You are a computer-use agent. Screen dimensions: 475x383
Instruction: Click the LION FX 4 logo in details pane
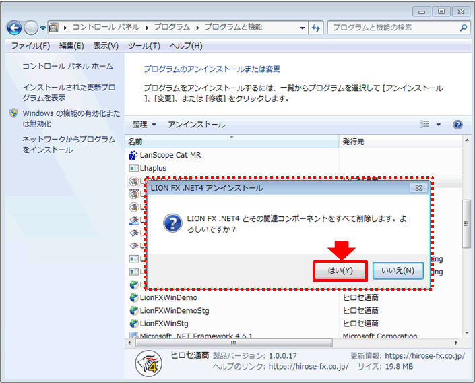click(149, 363)
